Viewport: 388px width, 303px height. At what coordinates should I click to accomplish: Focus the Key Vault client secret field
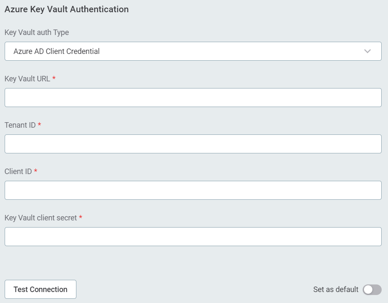tap(193, 237)
